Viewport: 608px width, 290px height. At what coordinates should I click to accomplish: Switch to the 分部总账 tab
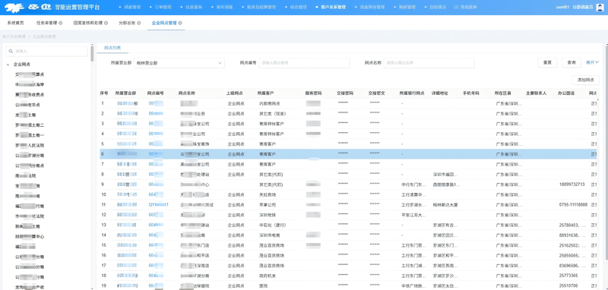tap(127, 23)
